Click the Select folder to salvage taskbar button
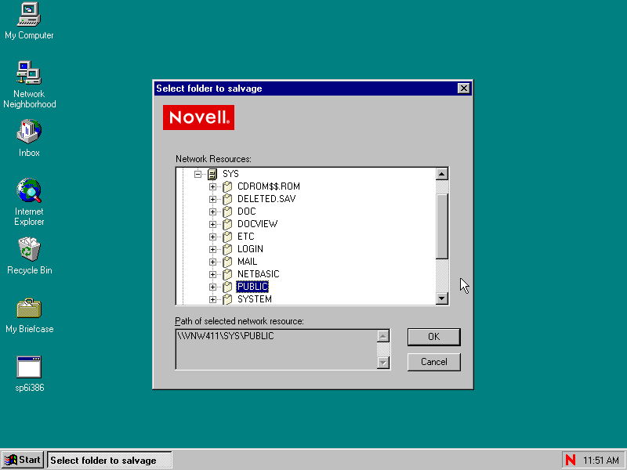Image resolution: width=627 pixels, height=470 pixels. pos(110,460)
